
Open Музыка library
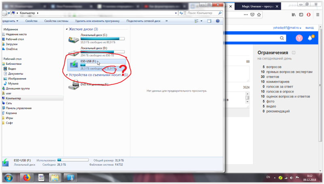pos(13,83)
